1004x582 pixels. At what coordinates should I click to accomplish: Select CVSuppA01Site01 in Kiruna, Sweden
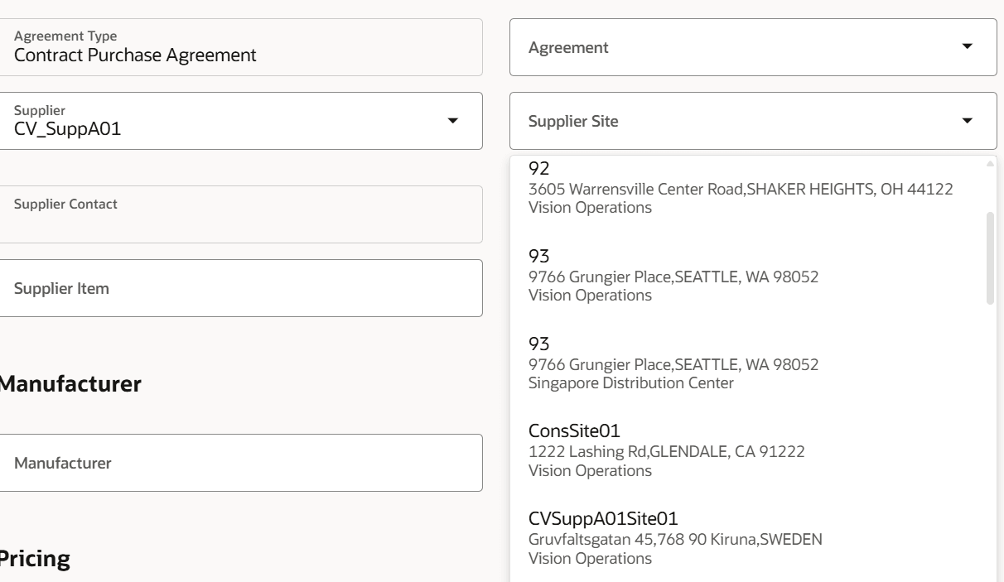click(x=674, y=539)
